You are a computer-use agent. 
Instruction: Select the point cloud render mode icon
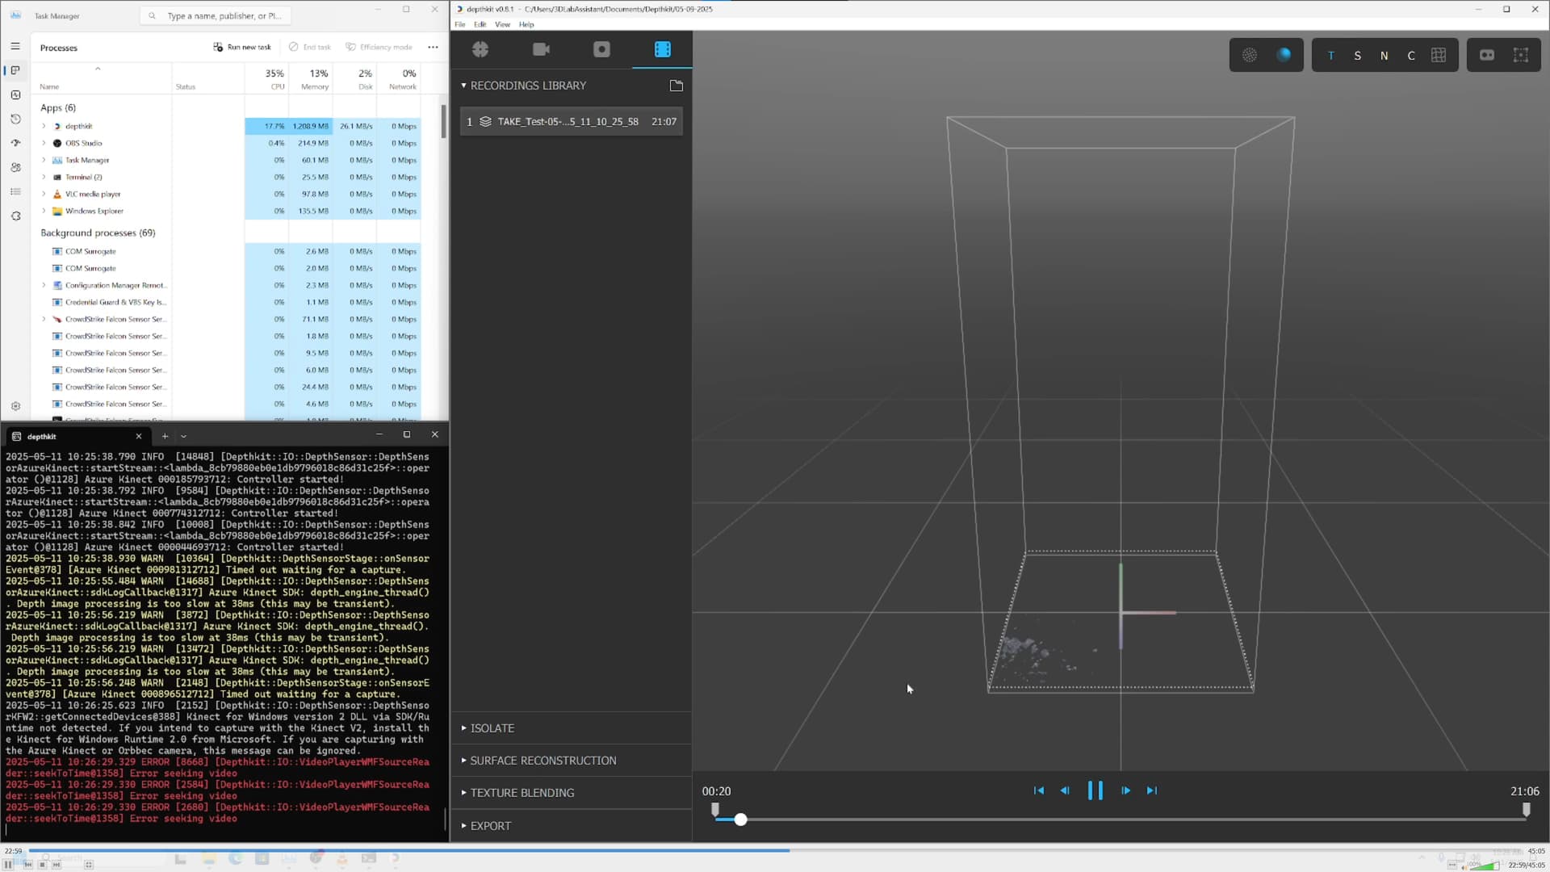1250,55
